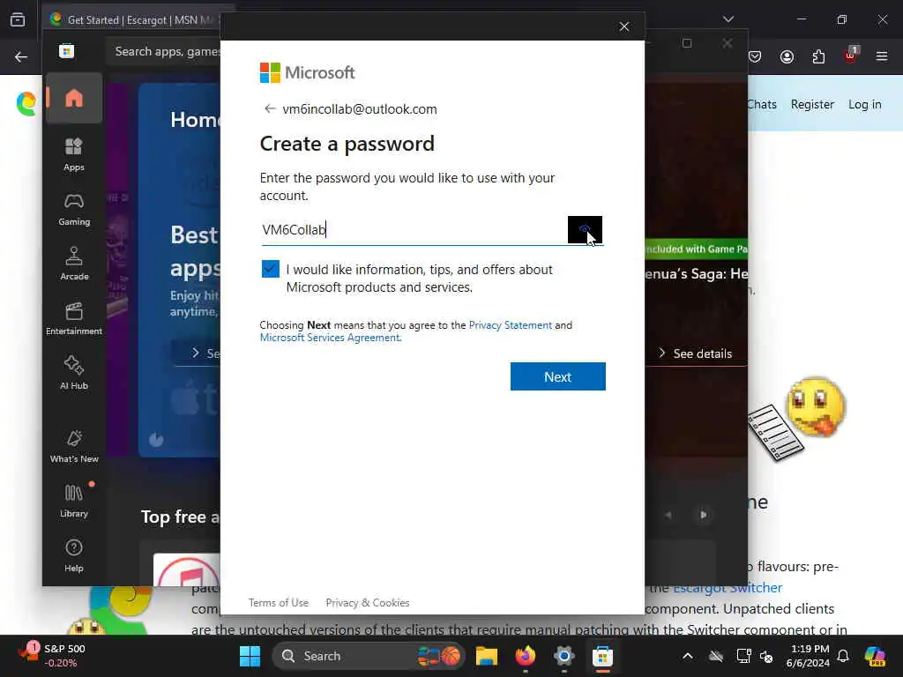Open Terms of Use link
Screen dimensions: 903x677
[x=279, y=603]
